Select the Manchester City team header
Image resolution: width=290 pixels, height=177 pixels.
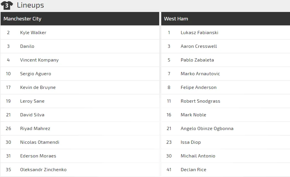[23, 19]
